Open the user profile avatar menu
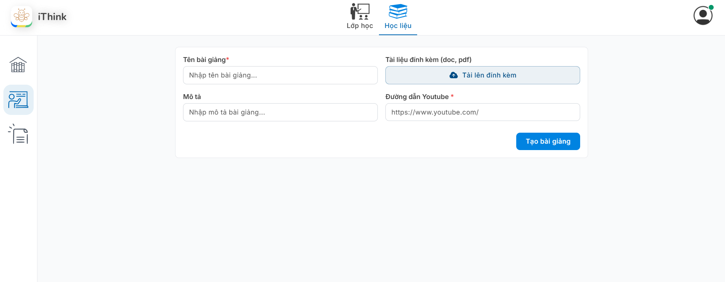This screenshot has height=282, width=725. (703, 15)
